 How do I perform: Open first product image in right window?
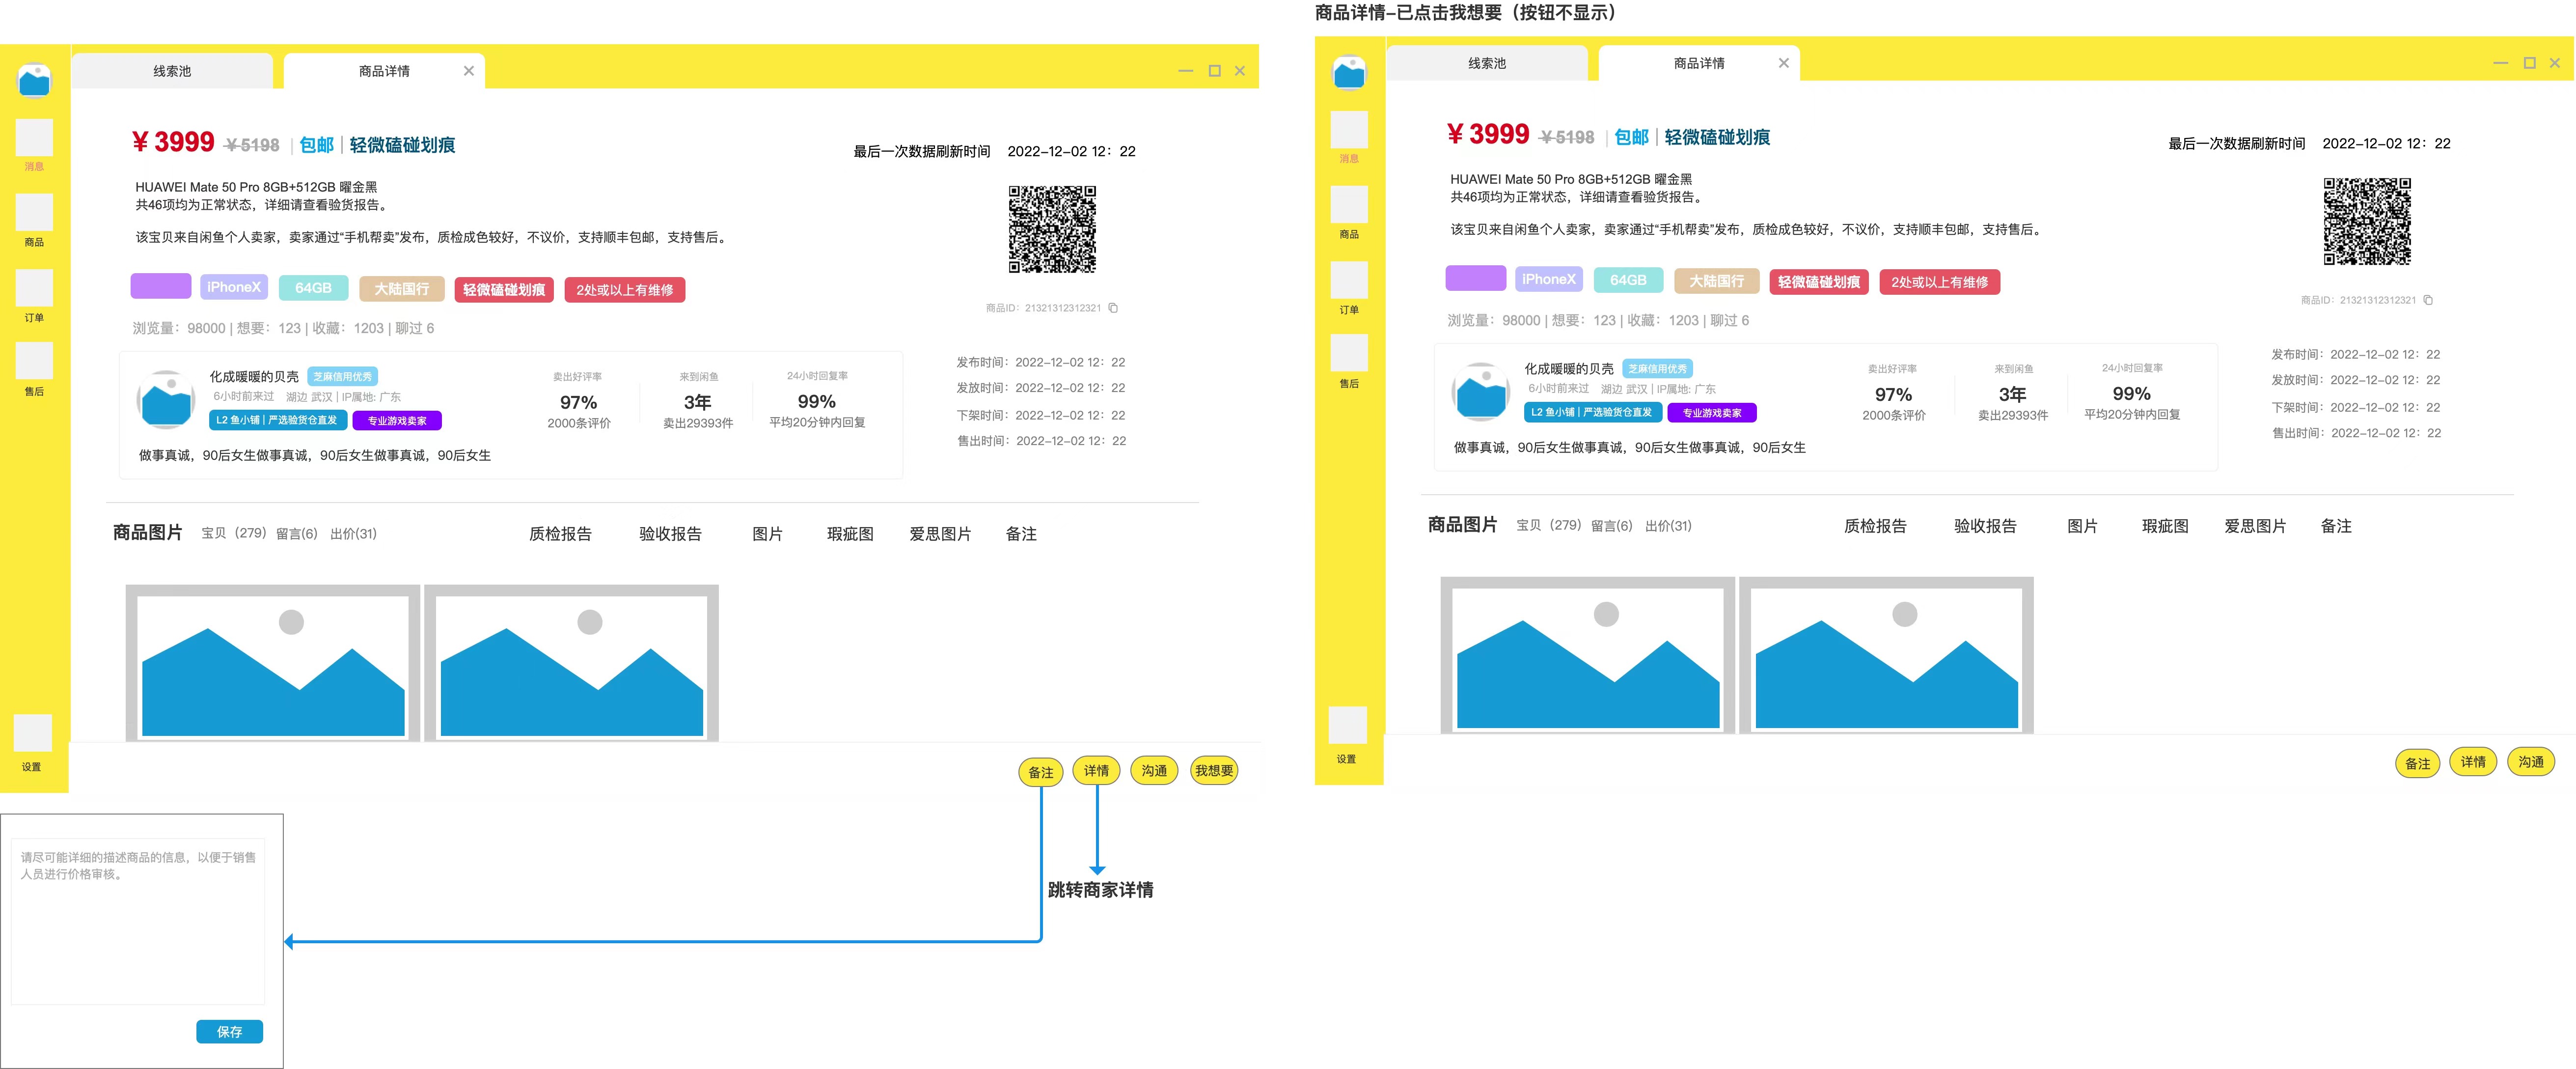(x=1588, y=656)
